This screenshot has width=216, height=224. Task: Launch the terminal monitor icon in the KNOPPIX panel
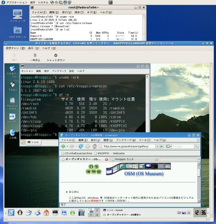tap(55, 212)
